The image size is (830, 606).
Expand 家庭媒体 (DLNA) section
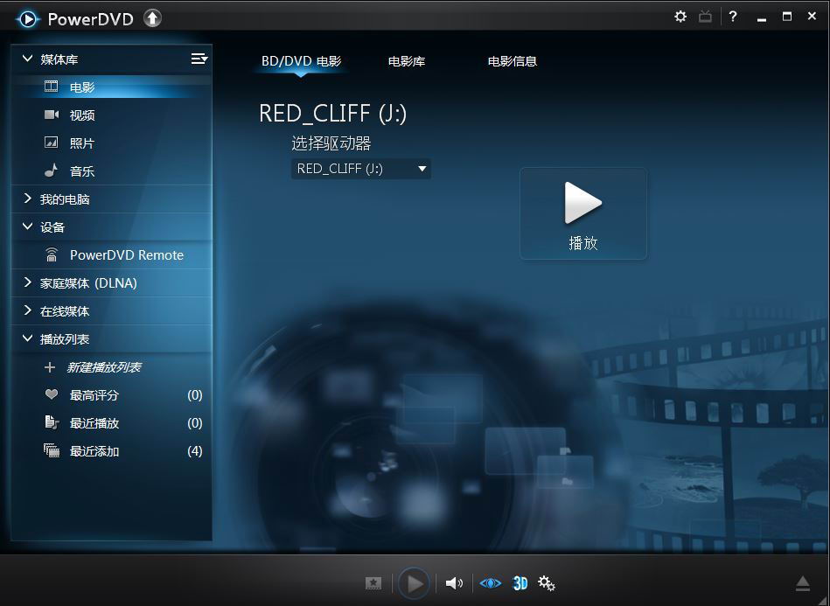[x=27, y=282]
